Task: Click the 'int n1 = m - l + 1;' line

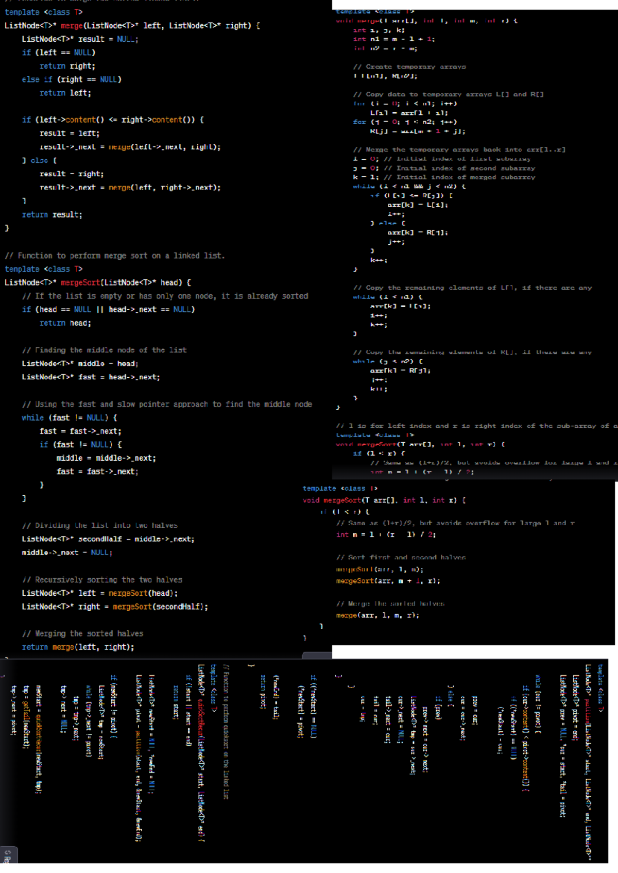Action: pos(394,39)
